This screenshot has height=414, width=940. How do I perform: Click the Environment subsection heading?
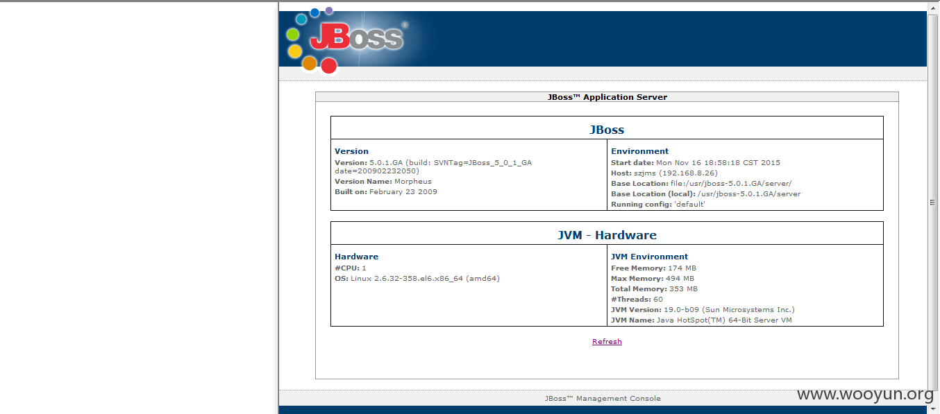coord(639,151)
